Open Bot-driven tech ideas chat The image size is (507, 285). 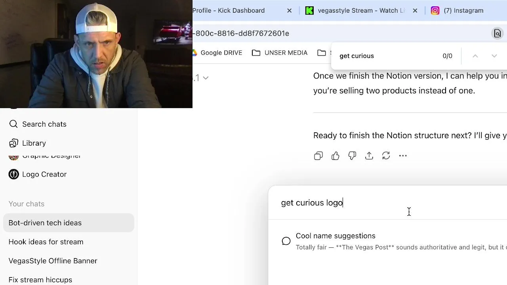pos(69,223)
